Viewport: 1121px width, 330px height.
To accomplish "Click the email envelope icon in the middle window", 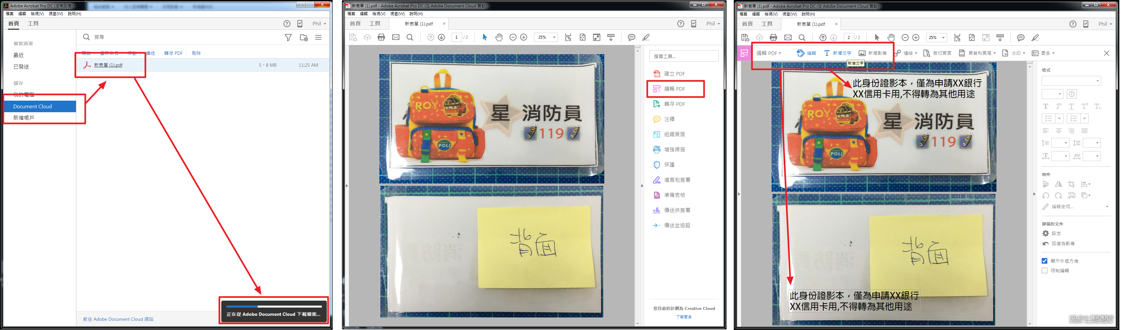I will coord(395,37).
